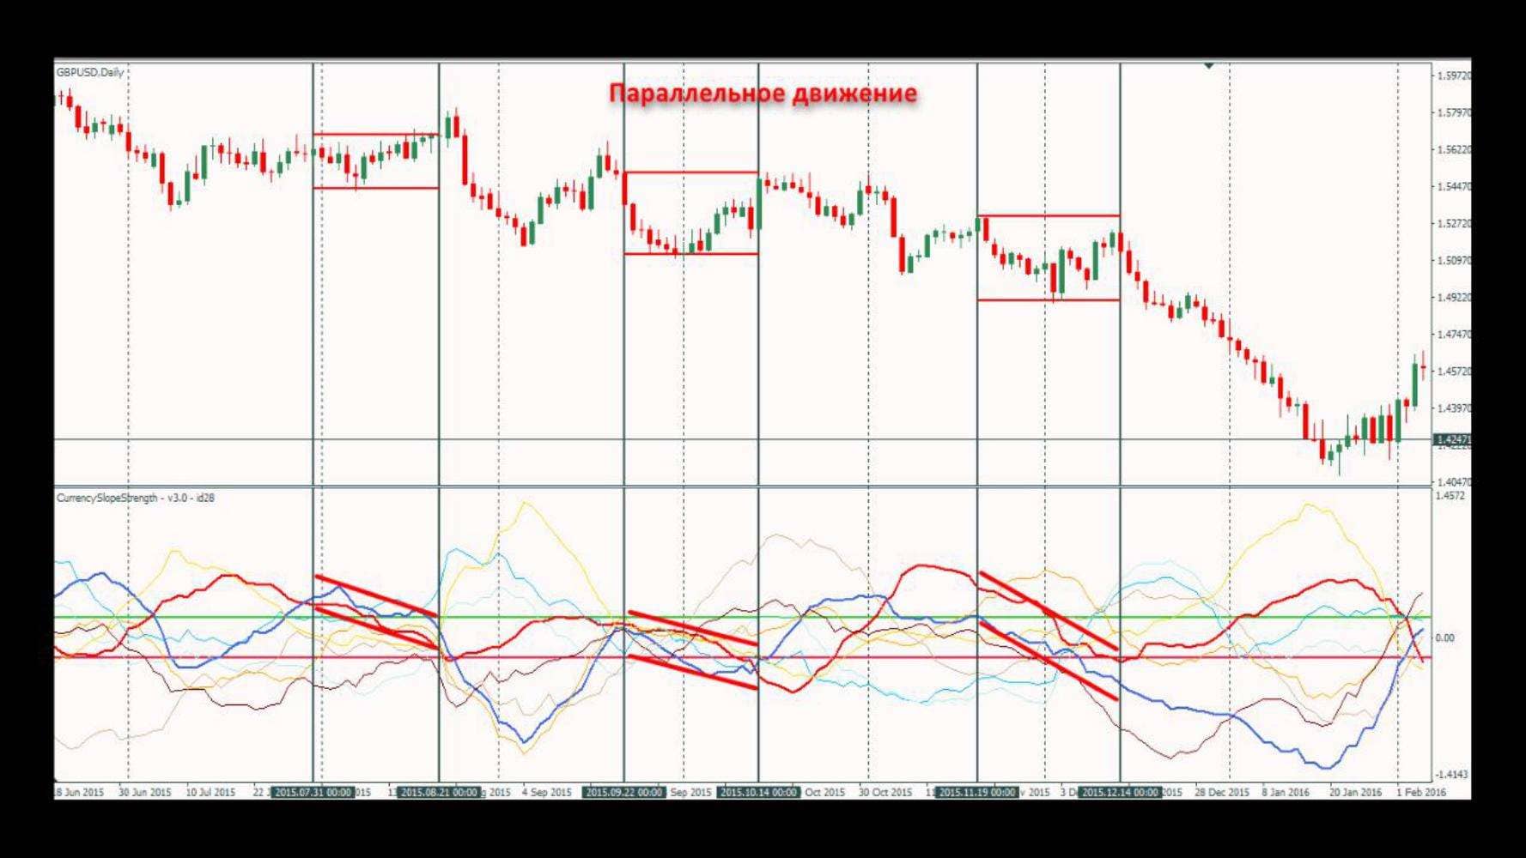Select the 2015.09.22 vertical line date label
Screen dimensions: 1526x858
click(x=623, y=792)
